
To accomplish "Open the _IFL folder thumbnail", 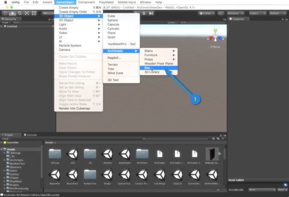I will coord(90,154).
